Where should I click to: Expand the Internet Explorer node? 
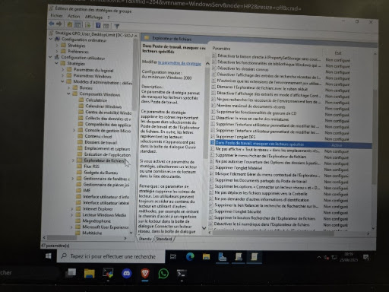click(71, 209)
